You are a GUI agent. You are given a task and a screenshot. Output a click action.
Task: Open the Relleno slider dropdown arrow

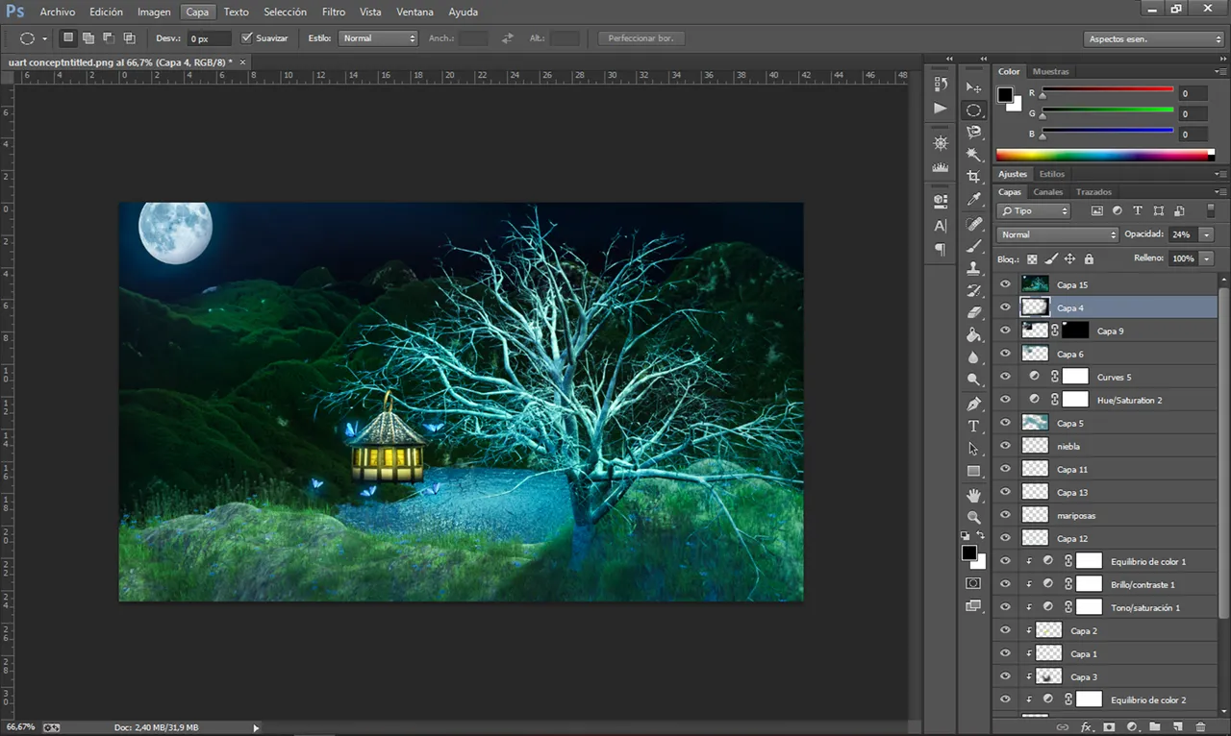(x=1206, y=258)
